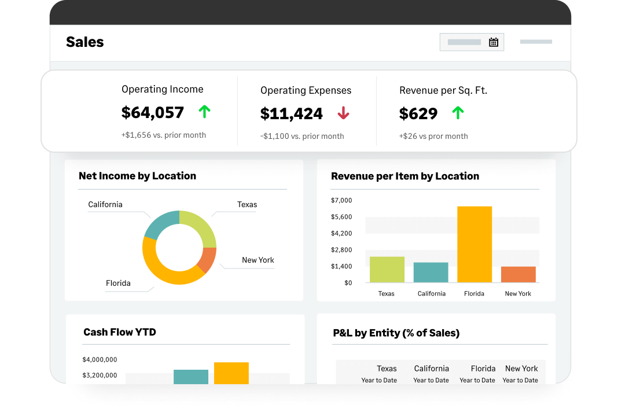Viewport: 618px width, 405px height.
Task: Click the green up arrow beside $629
Action: [x=458, y=113]
